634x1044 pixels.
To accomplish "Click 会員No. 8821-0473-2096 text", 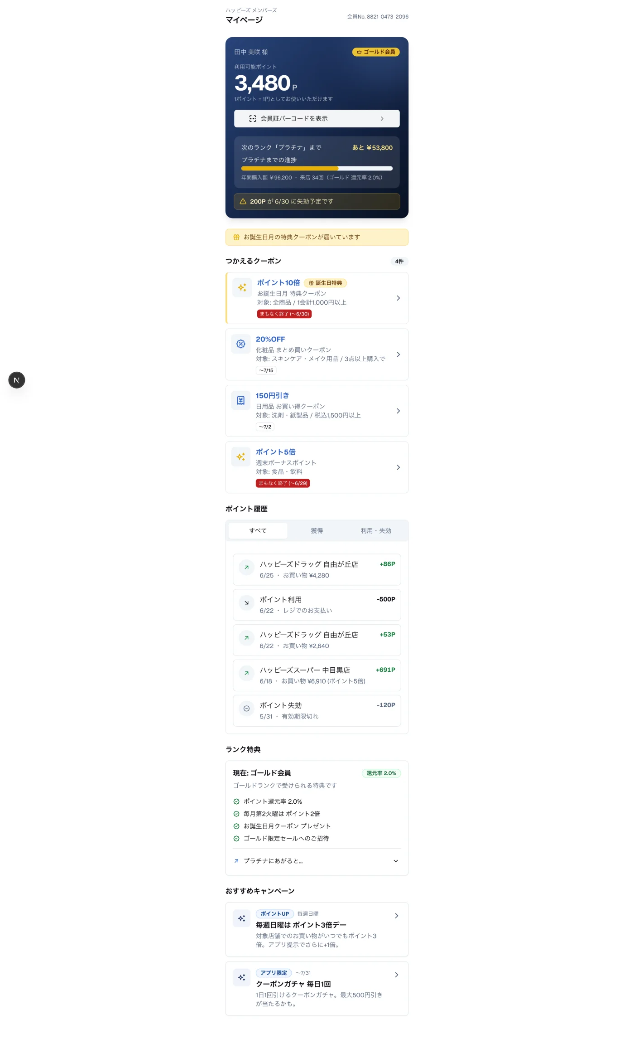I will 378,17.
